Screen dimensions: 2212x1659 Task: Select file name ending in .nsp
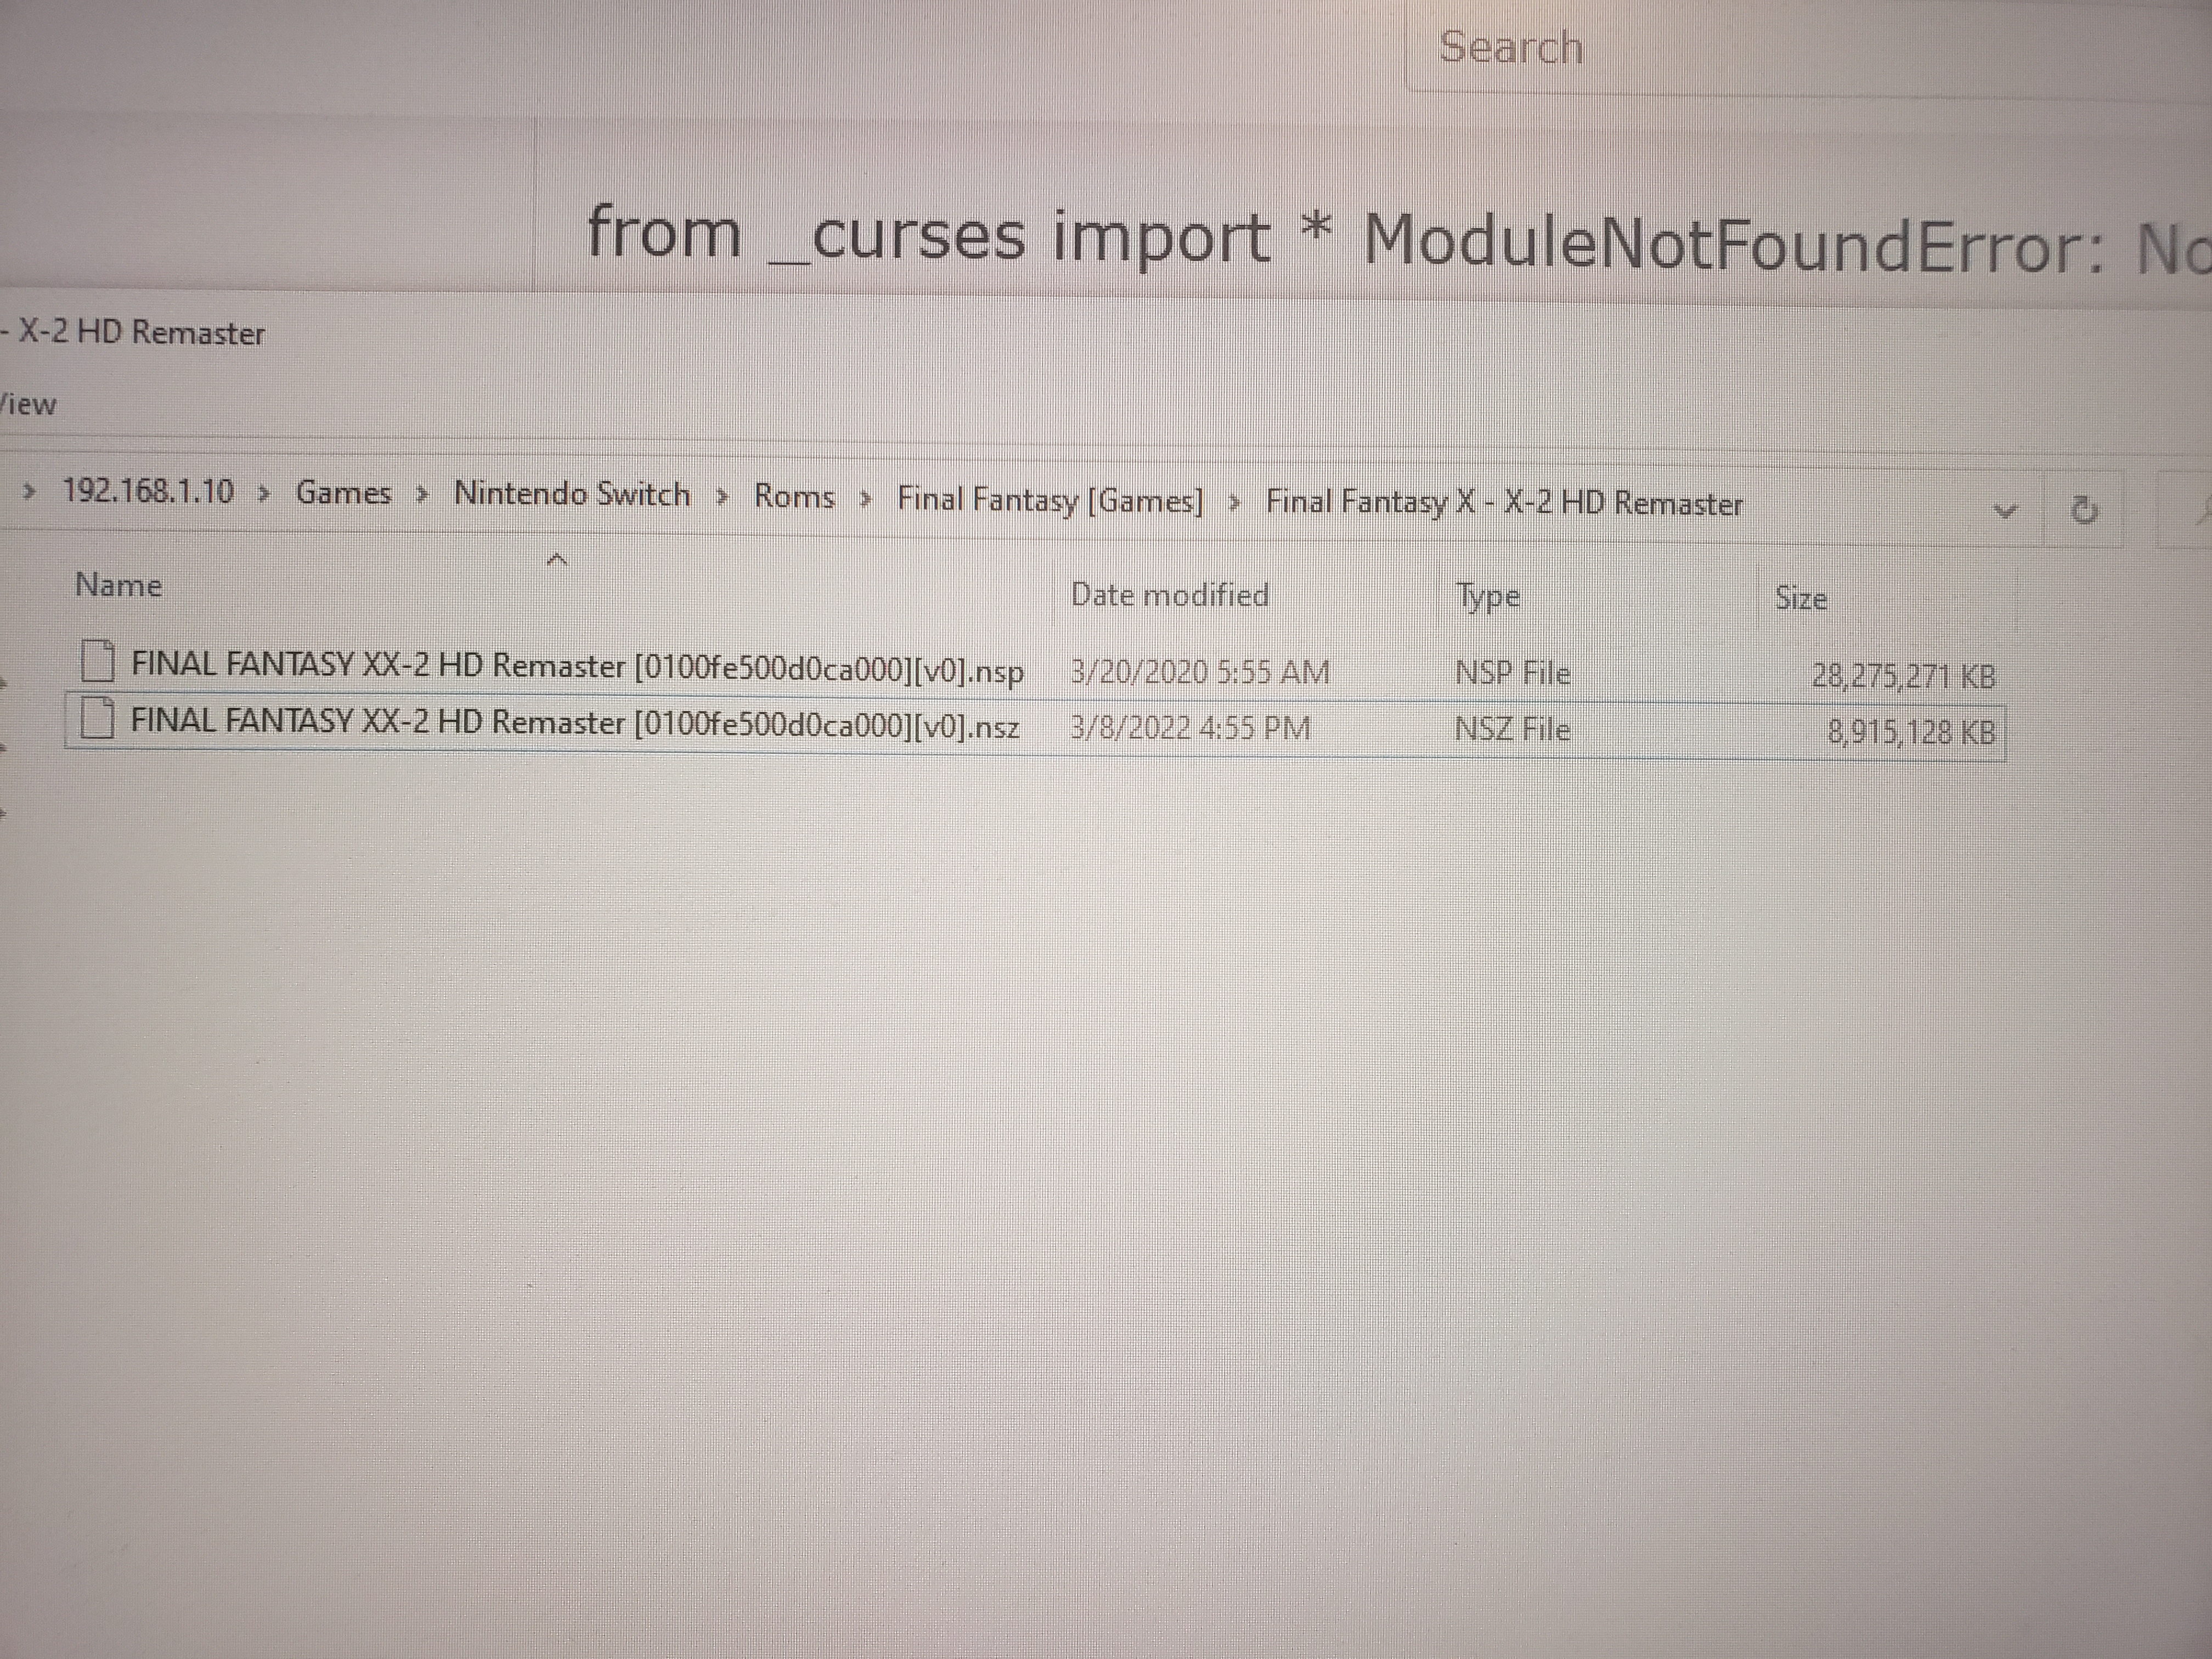pyautogui.click(x=577, y=667)
